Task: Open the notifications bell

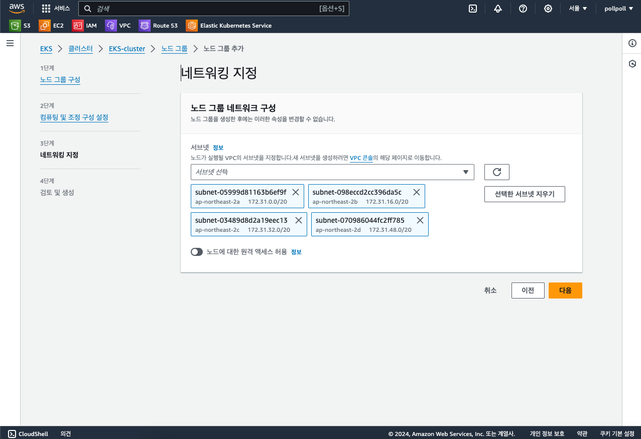Action: click(x=498, y=9)
